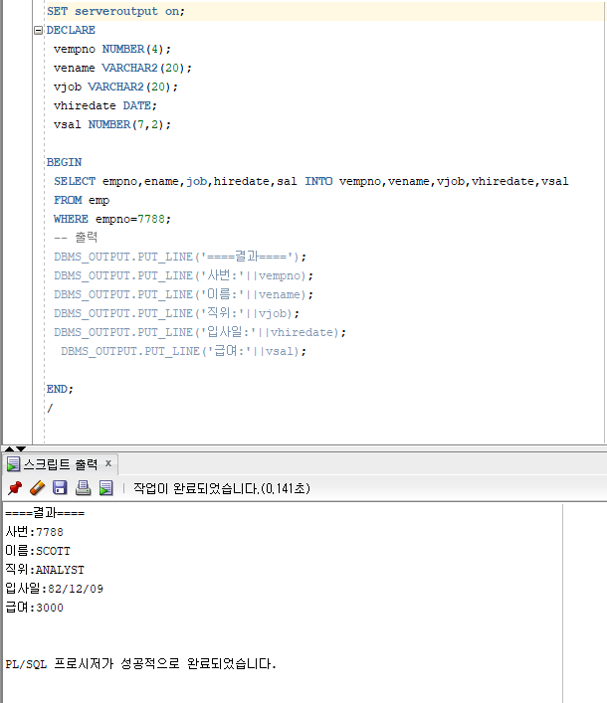
Task: Select the 스크립트 출력 tab
Action: (60, 464)
